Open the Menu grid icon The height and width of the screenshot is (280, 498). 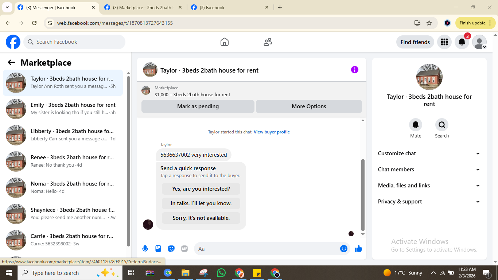tap(444, 42)
